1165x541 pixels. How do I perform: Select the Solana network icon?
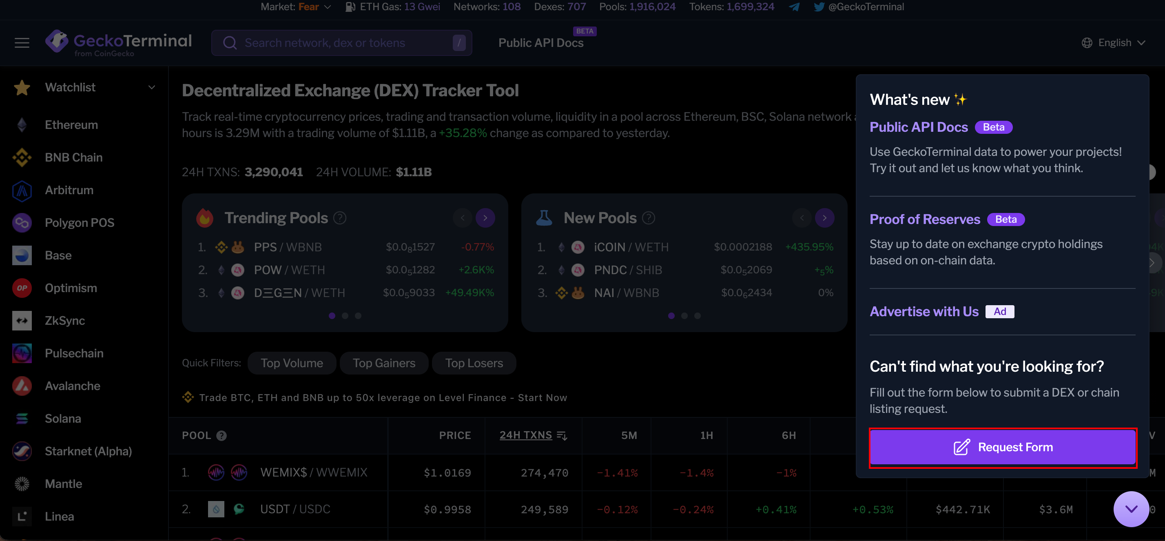coord(22,419)
